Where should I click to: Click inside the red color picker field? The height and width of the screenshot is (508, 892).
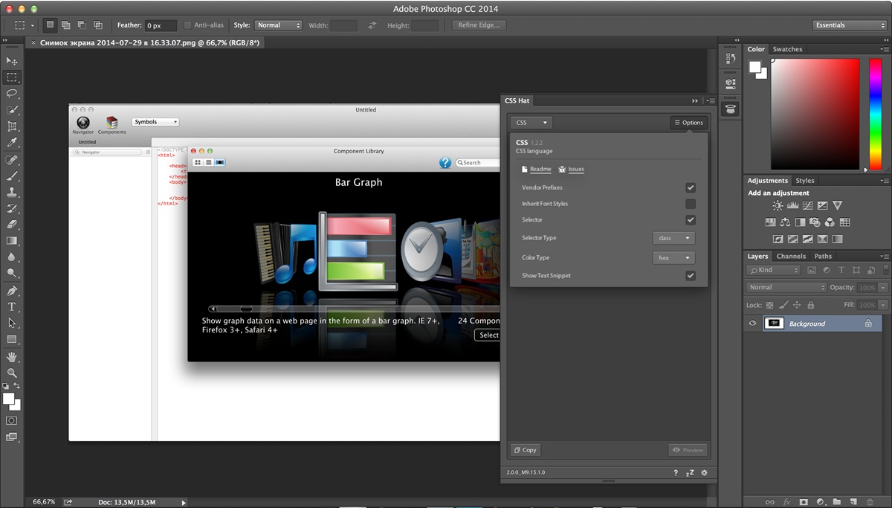pos(815,114)
